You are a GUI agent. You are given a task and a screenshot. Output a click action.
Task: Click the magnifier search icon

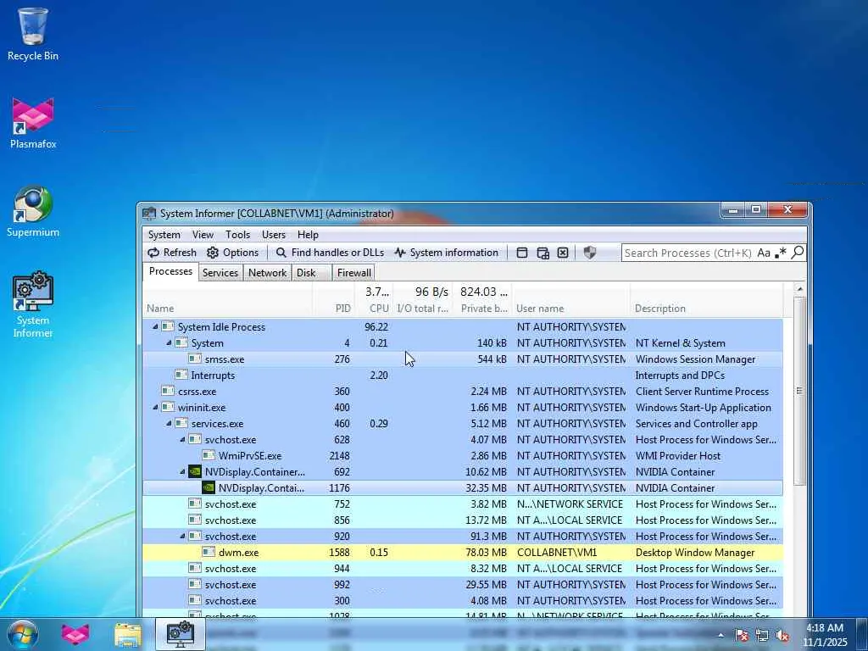[x=798, y=253]
